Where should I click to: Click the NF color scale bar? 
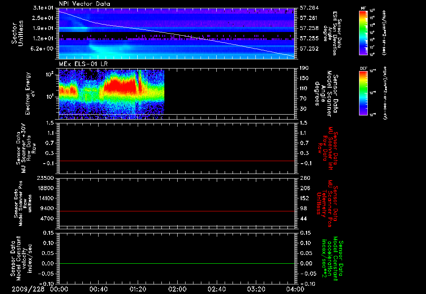coord(363,32)
